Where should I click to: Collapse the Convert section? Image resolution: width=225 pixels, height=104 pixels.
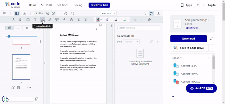209,58
